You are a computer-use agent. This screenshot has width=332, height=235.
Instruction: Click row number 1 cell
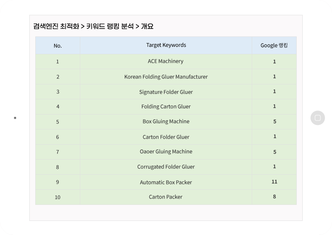coord(58,61)
